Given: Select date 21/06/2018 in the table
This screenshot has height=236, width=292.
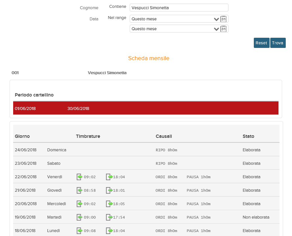Looking at the screenshot, I should click(x=25, y=190).
